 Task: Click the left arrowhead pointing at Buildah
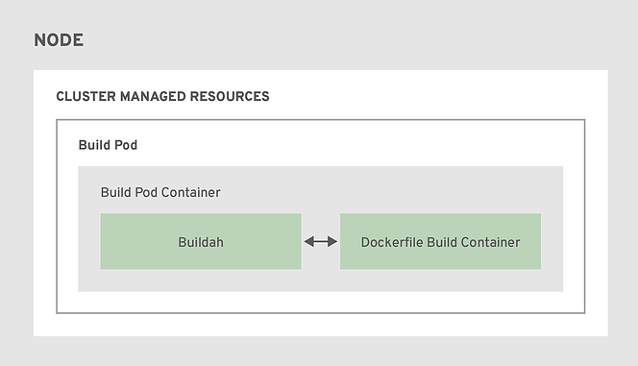coord(309,241)
